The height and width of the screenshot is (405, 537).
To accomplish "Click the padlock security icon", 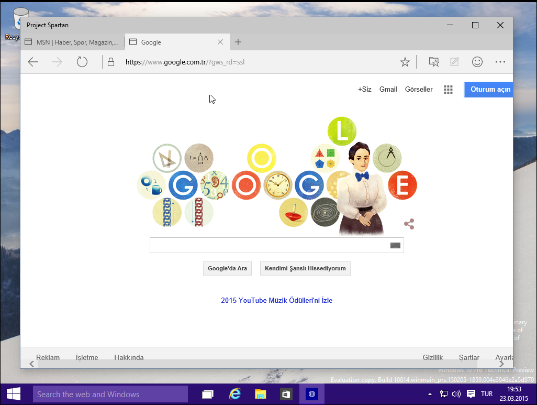I will pyautogui.click(x=110, y=62).
